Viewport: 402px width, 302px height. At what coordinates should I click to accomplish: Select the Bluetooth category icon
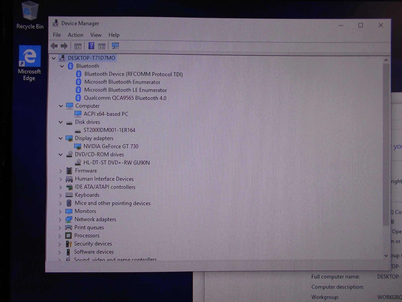click(70, 66)
